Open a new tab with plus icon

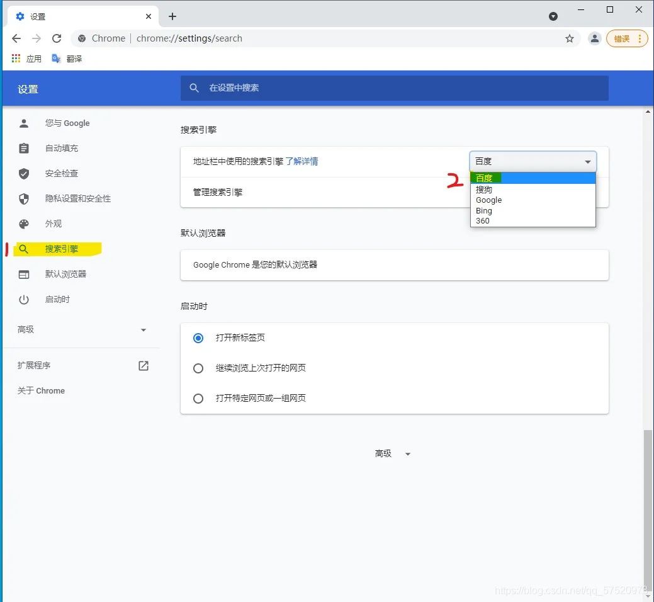tap(172, 16)
